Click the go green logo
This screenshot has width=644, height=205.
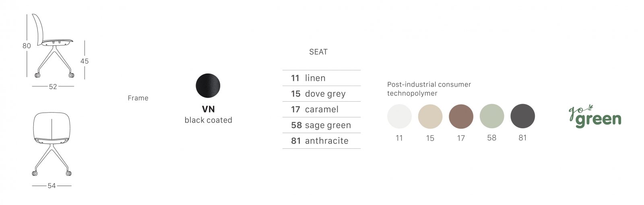tap(595, 116)
